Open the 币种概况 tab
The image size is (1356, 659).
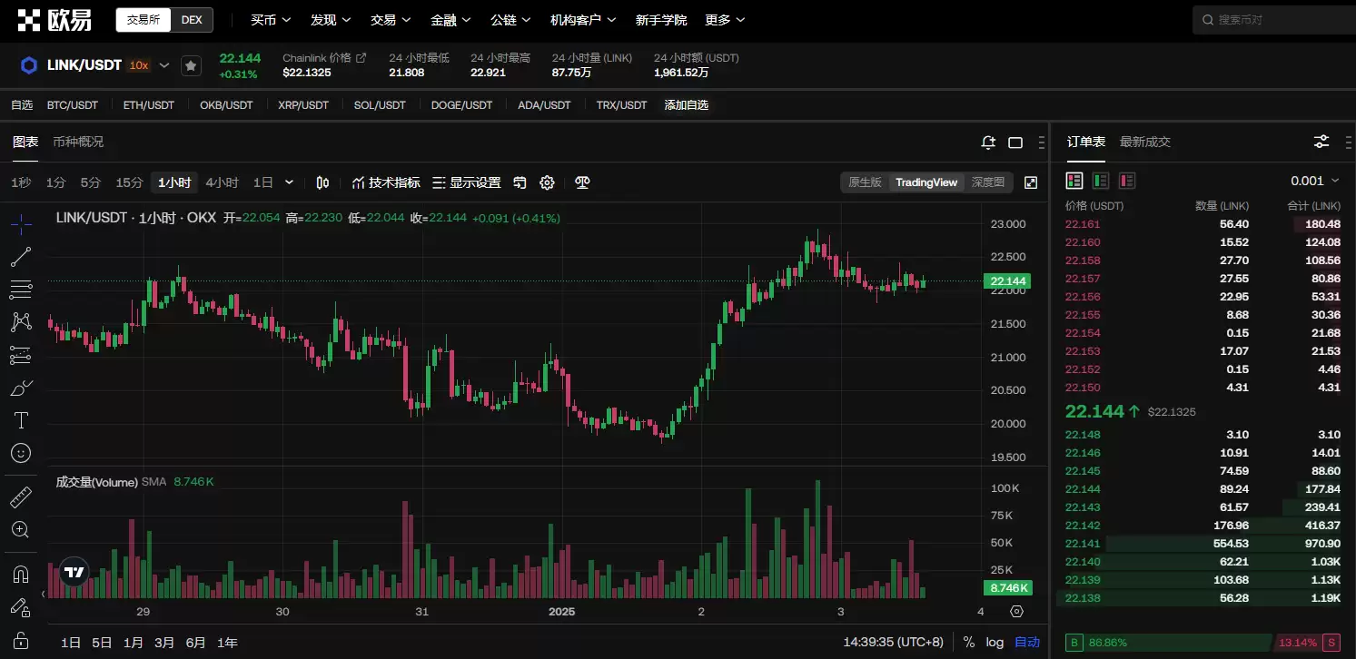pyautogui.click(x=78, y=142)
